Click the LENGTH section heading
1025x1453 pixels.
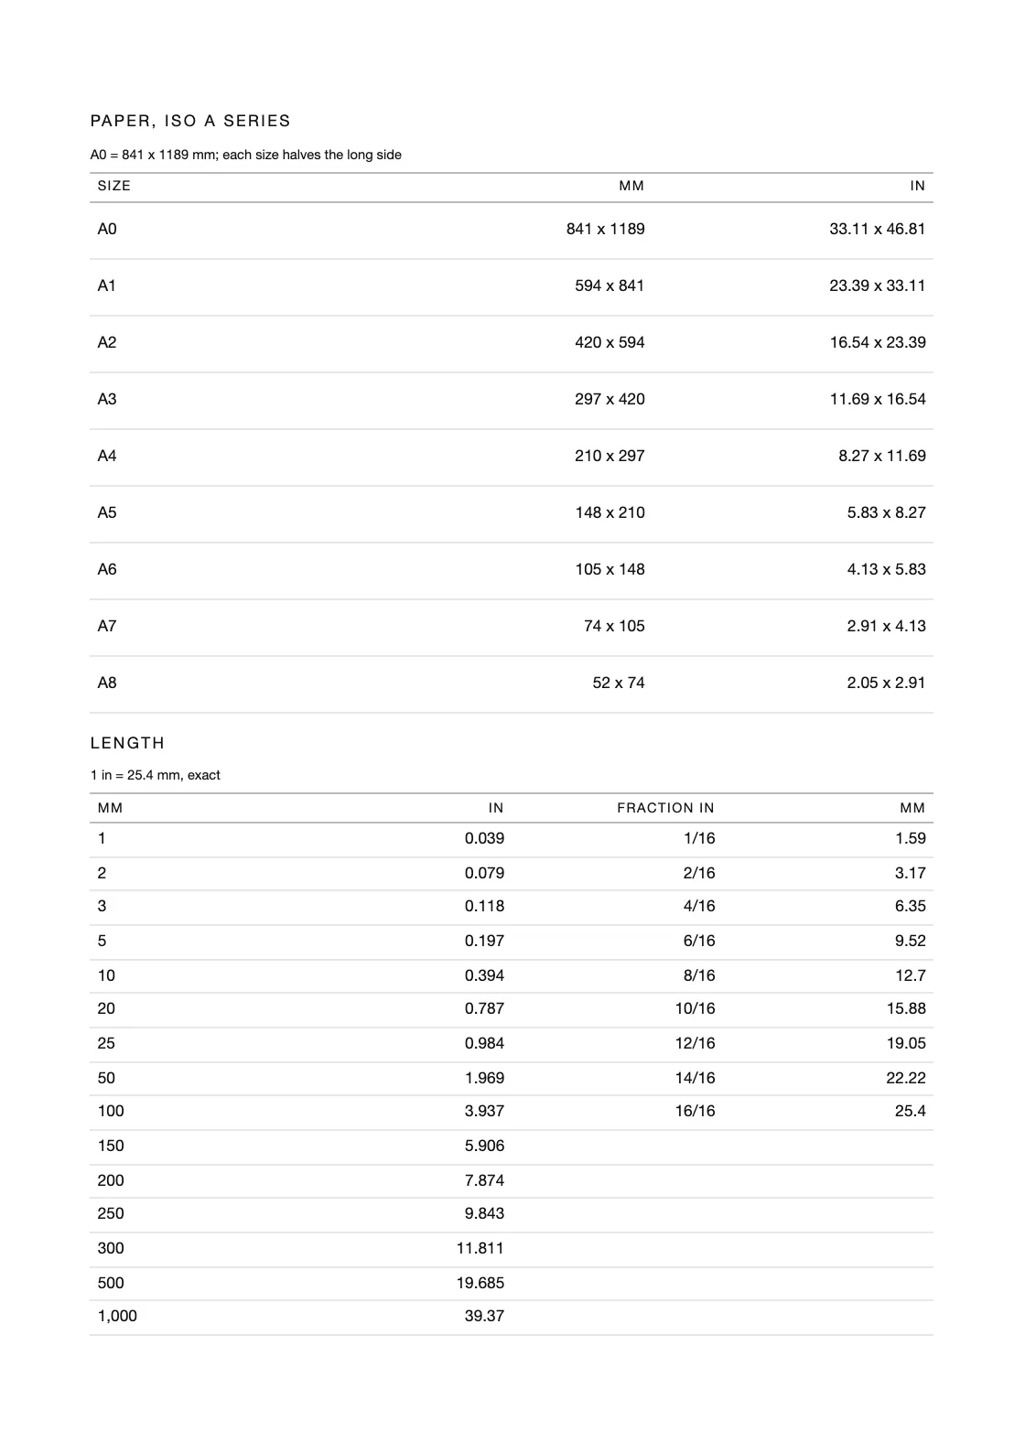pos(127,743)
